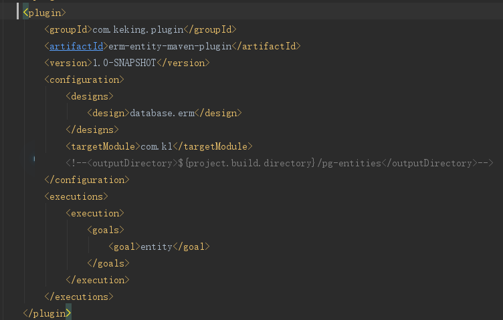
Task: Click the closing plugin tag
Action: pyautogui.click(x=47, y=313)
